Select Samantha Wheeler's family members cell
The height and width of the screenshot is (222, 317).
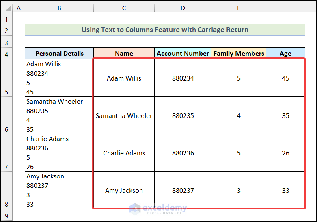[239, 115]
